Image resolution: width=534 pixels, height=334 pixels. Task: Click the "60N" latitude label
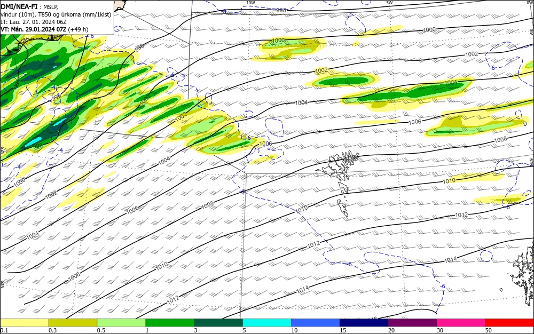point(2,284)
